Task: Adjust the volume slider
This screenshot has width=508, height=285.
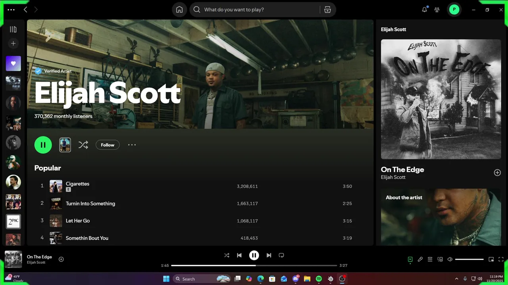Action: (470, 259)
